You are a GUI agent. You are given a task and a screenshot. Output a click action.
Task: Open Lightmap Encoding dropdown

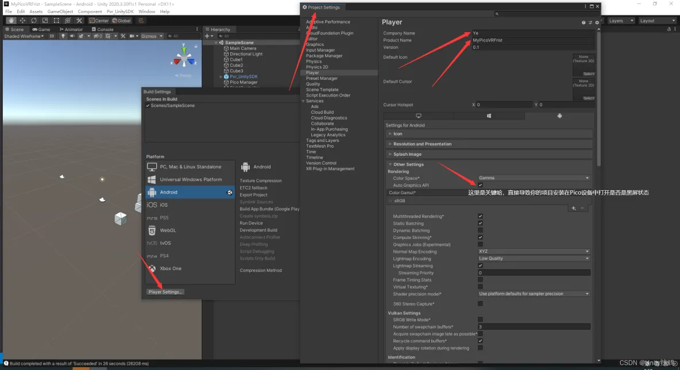[x=534, y=259]
